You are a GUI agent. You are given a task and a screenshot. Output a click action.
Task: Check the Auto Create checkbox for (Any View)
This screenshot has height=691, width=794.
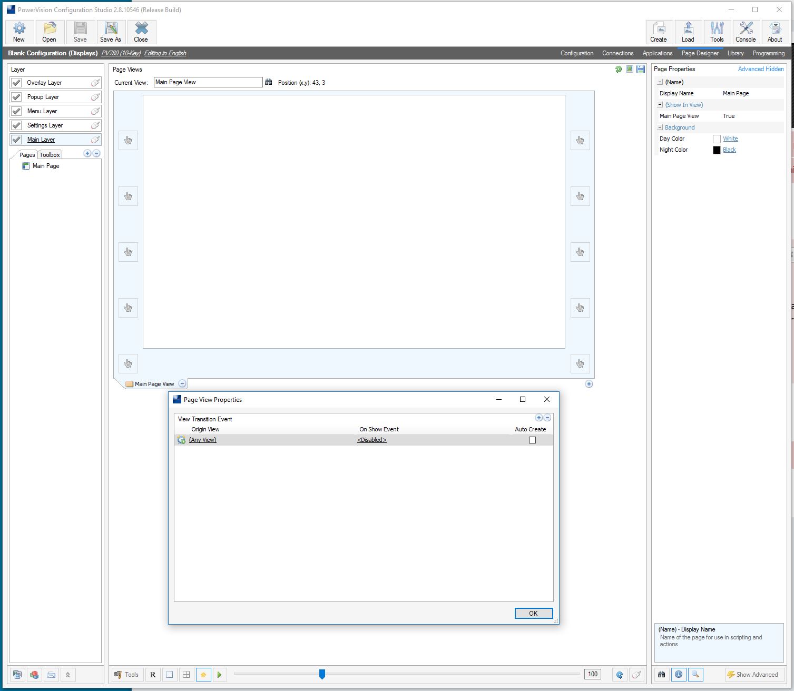532,440
